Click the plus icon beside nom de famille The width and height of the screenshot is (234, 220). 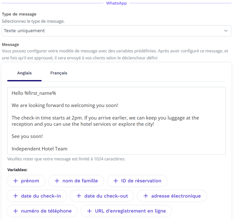[57, 181]
